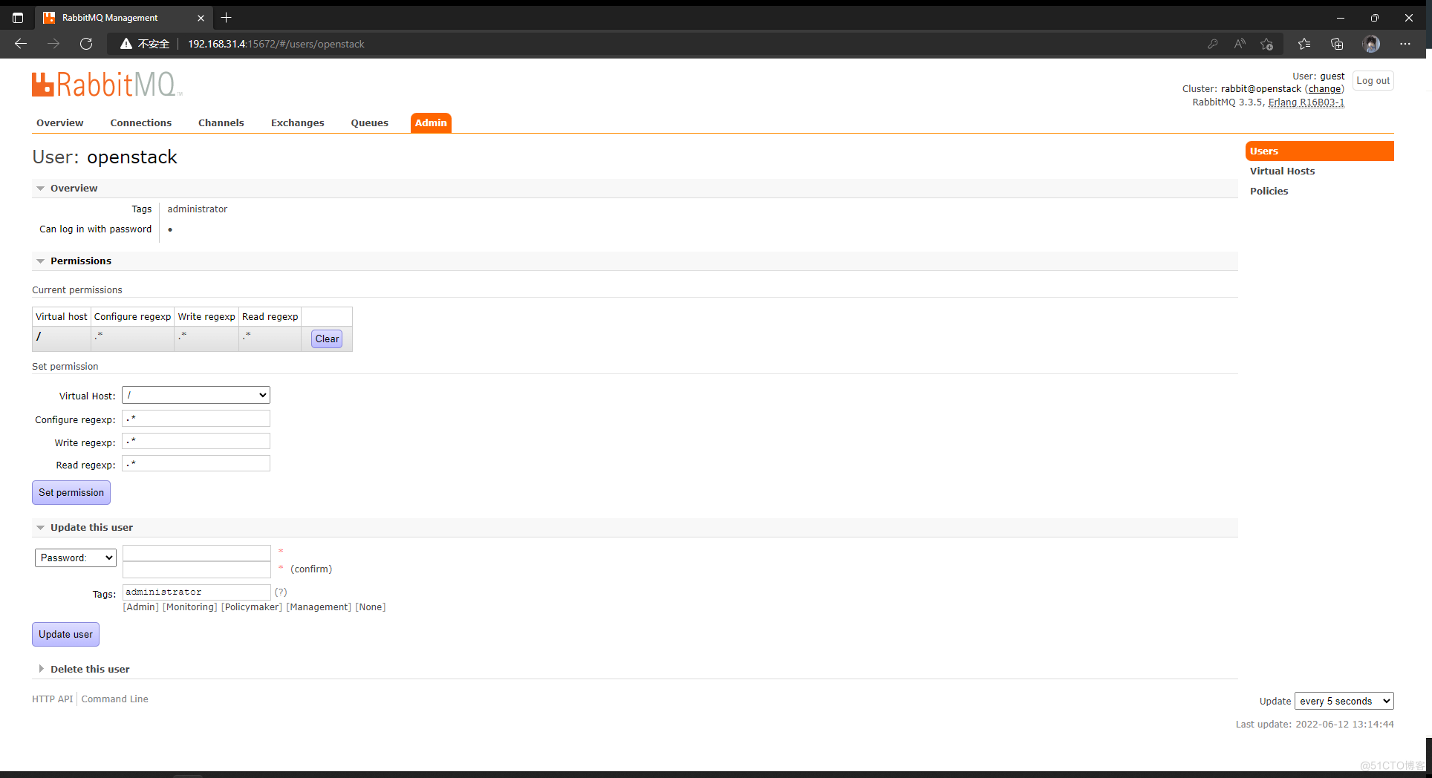Click the Update user button
The width and height of the screenshot is (1432, 778).
tap(65, 634)
